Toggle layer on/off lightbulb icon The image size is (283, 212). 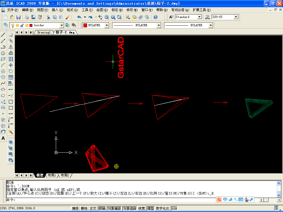[x=13, y=25]
